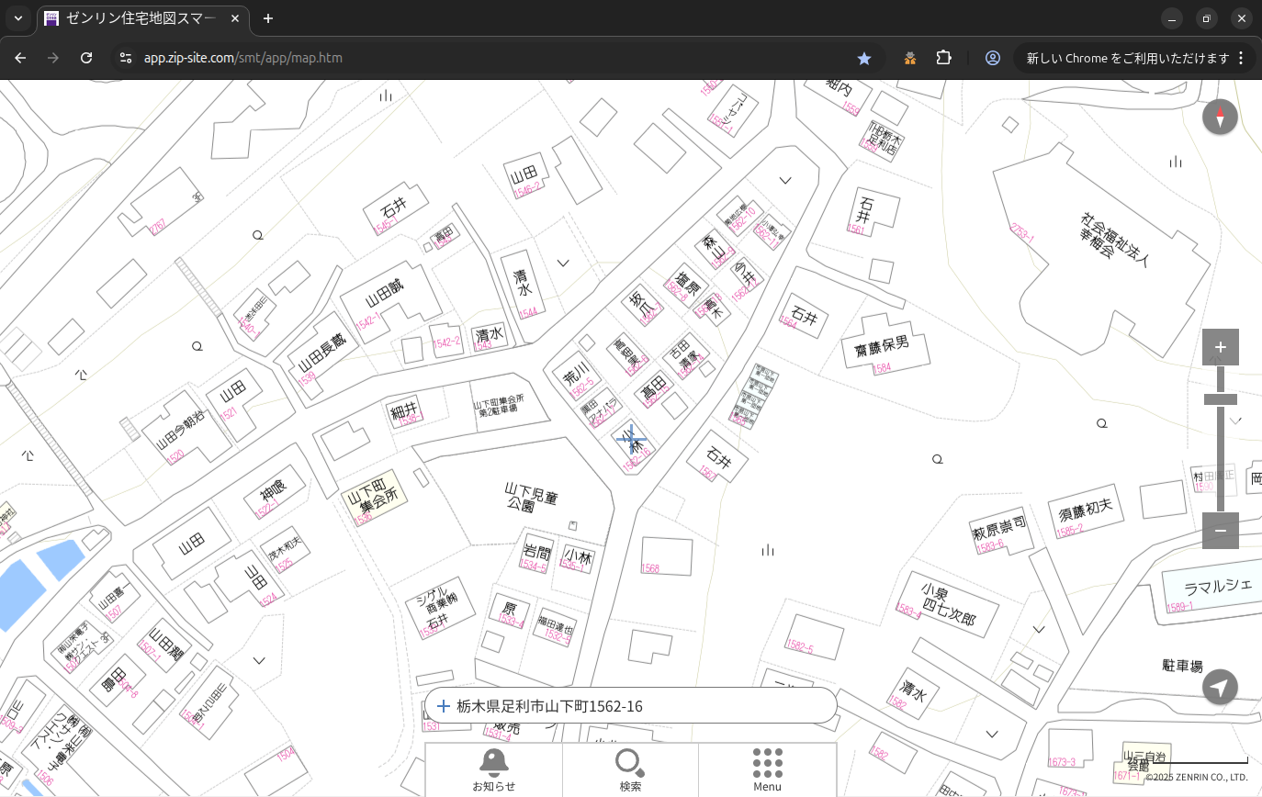Screen dimensions: 1262x797
Task: Select 小泉四七次郎 building
Action: [x=948, y=606]
